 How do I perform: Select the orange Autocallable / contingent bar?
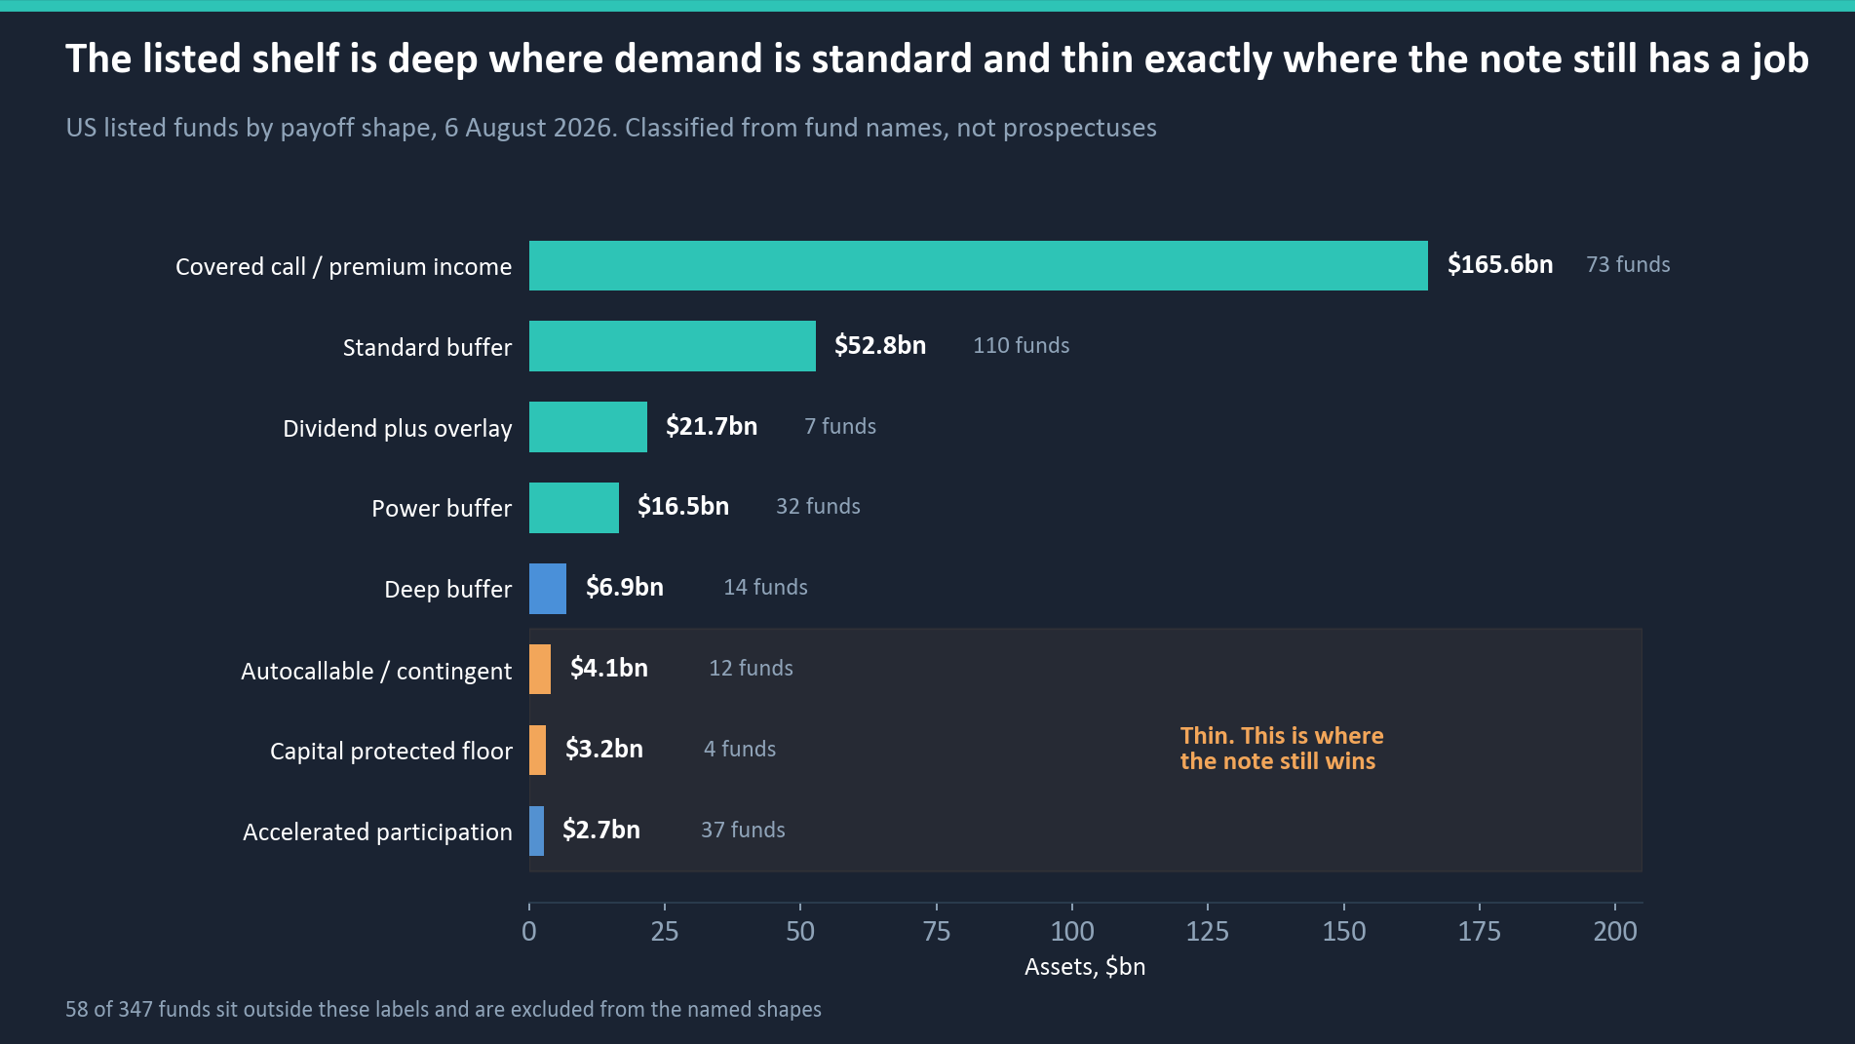tap(540, 669)
